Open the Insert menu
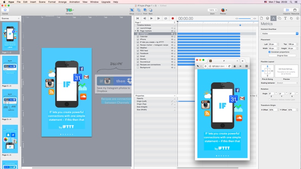301x169 pixels. (33, 2)
